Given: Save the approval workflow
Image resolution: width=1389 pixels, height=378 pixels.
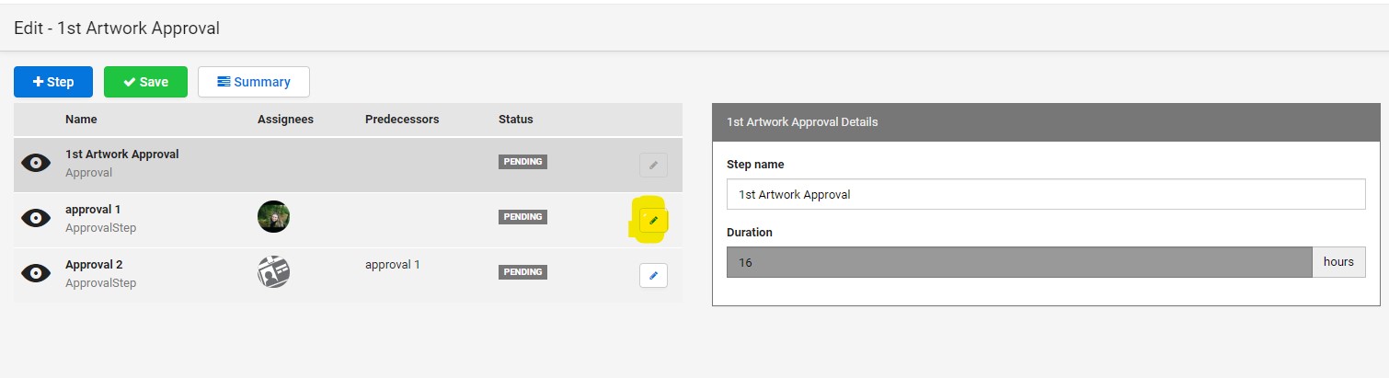Looking at the screenshot, I should (145, 82).
